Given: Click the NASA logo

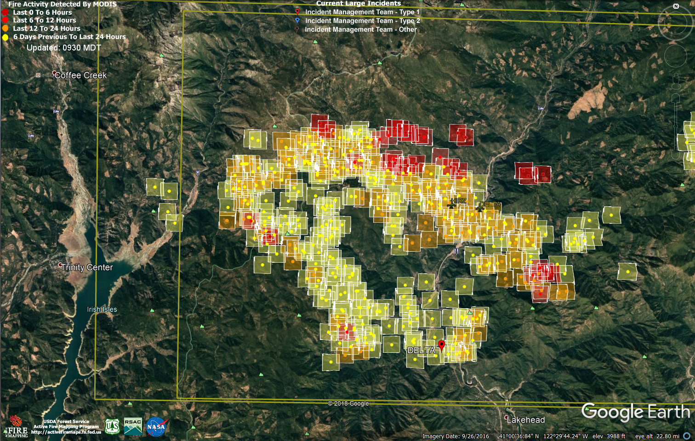Looking at the screenshot, I should coord(156,427).
